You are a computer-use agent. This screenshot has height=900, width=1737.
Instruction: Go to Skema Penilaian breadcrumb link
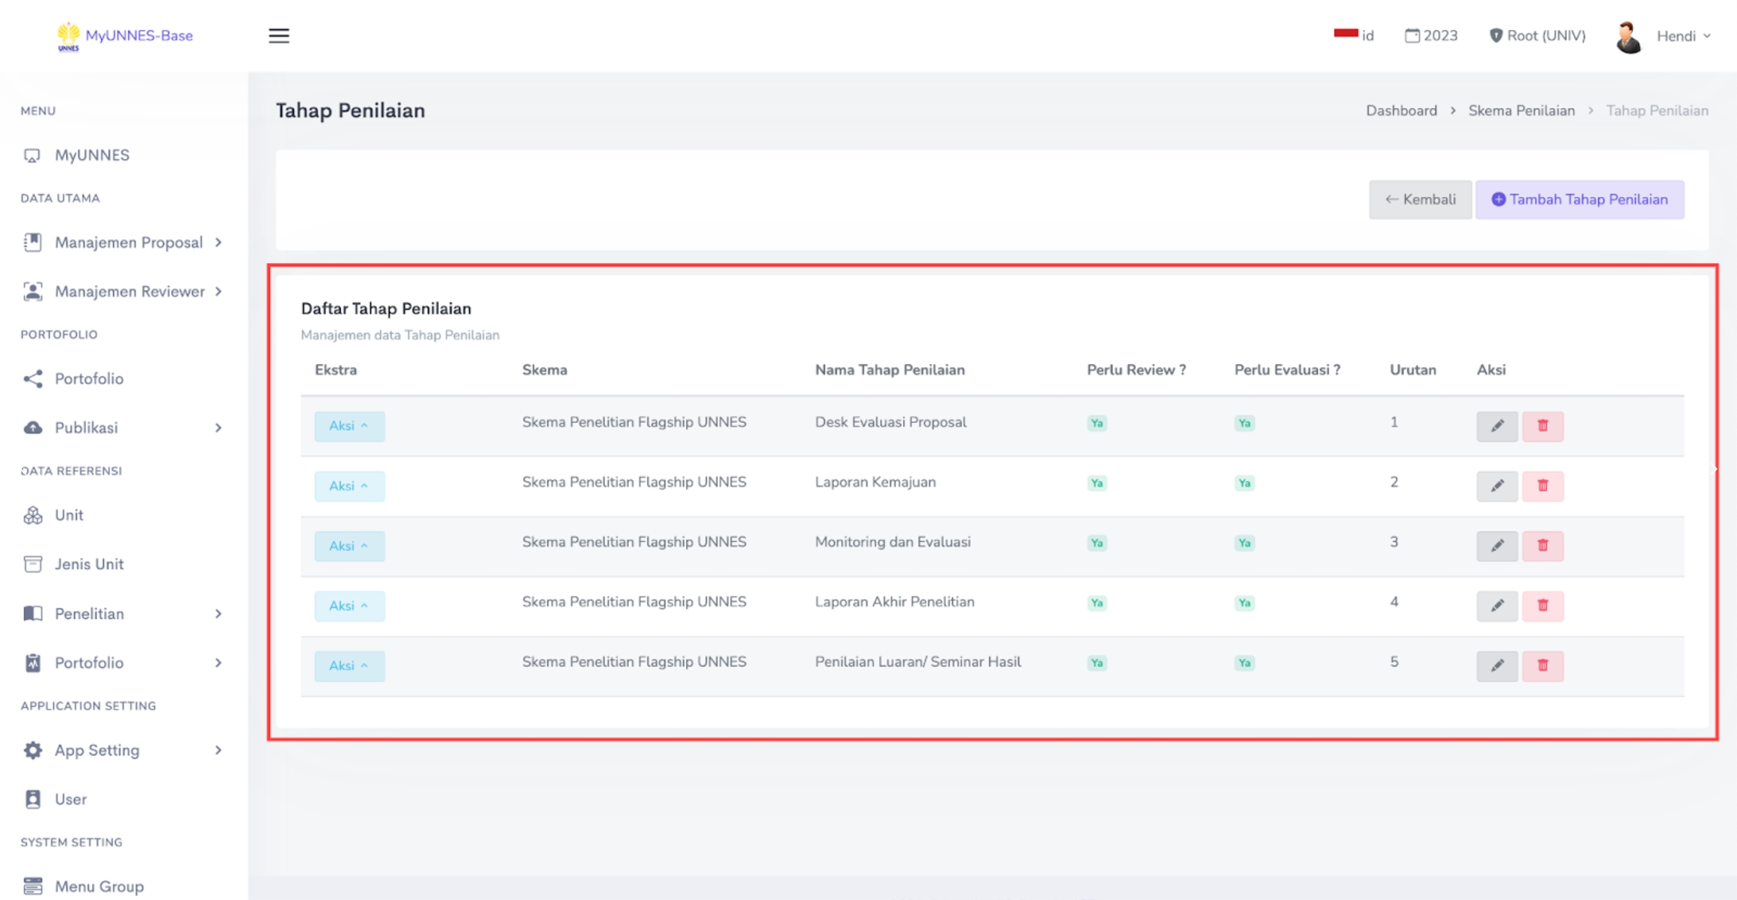point(1521,111)
